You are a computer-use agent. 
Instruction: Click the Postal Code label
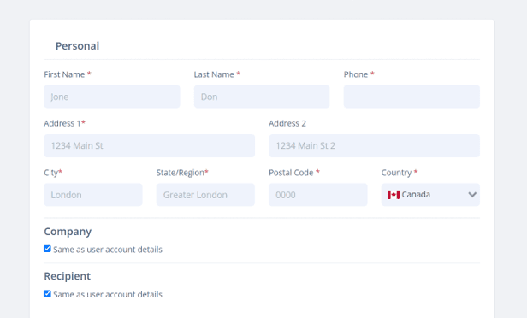(x=294, y=173)
